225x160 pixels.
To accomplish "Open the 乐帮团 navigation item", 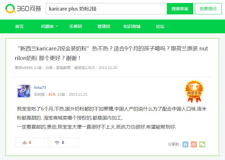I will coord(75,26).
